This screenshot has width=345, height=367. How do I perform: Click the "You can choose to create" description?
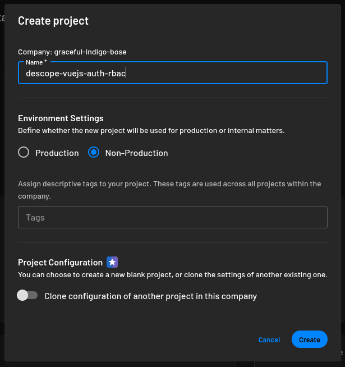click(x=172, y=275)
